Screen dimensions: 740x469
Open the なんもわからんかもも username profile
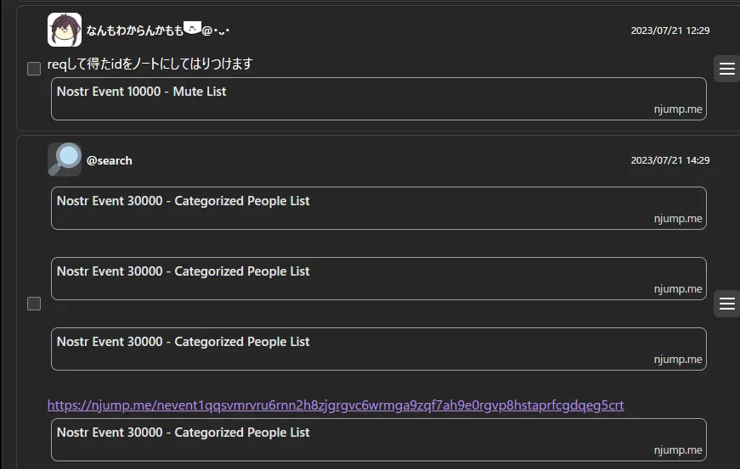(x=134, y=31)
